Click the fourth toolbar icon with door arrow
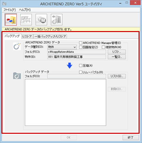 (56, 20)
